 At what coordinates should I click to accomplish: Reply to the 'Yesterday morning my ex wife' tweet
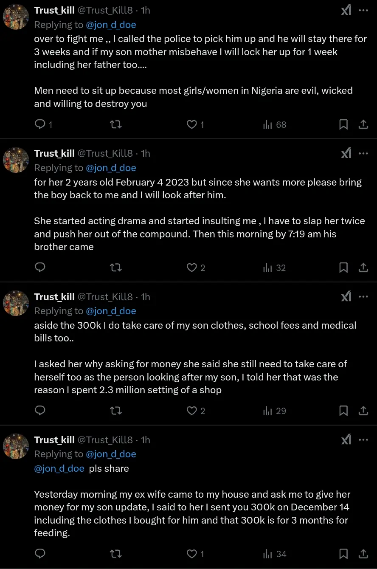(40, 554)
